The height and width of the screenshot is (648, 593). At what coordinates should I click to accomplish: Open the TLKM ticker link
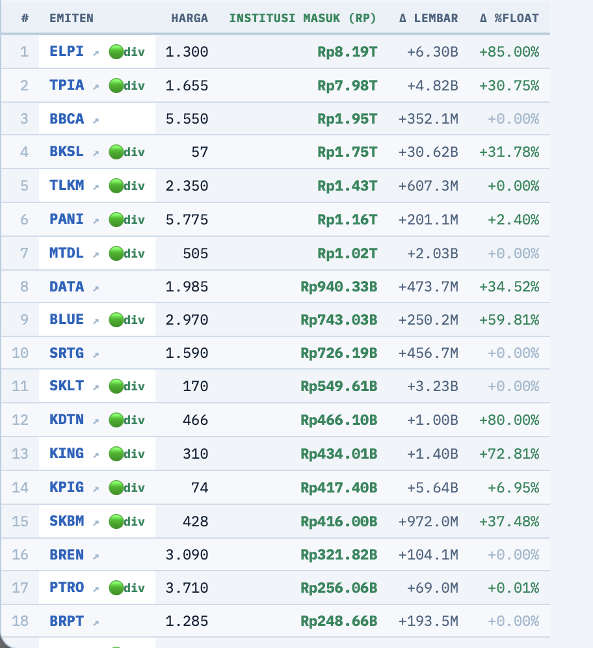(x=66, y=185)
